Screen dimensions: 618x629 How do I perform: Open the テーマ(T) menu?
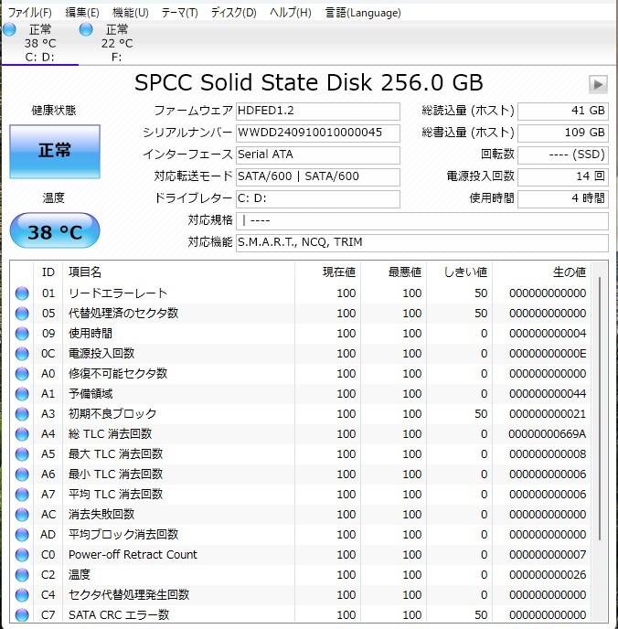point(180,13)
